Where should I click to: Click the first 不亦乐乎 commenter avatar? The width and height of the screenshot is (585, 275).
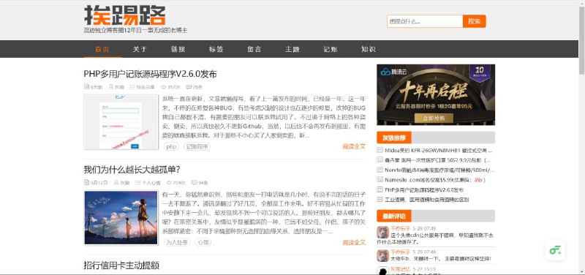pyautogui.click(x=382, y=232)
